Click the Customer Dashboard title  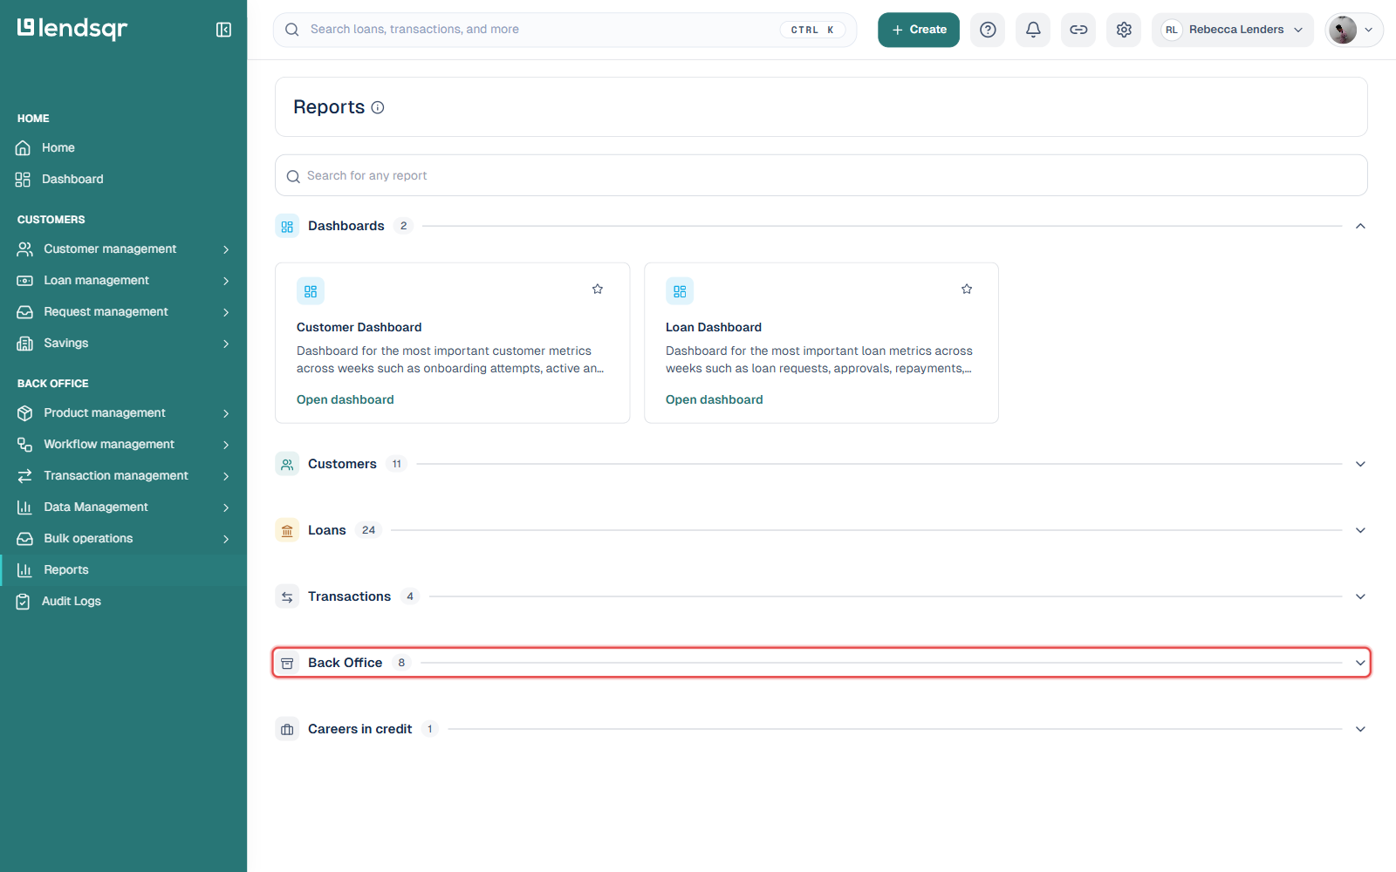coord(359,327)
